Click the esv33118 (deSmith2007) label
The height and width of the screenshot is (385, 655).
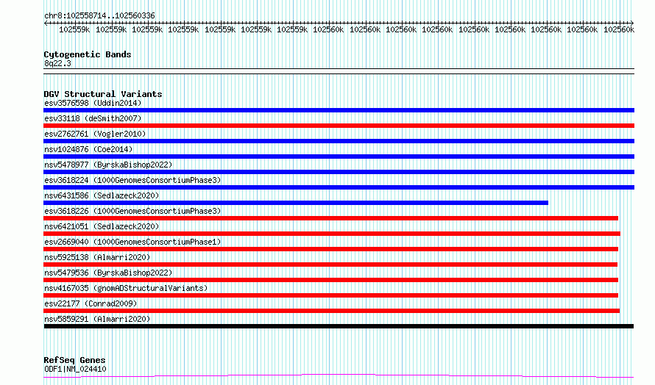coord(93,118)
